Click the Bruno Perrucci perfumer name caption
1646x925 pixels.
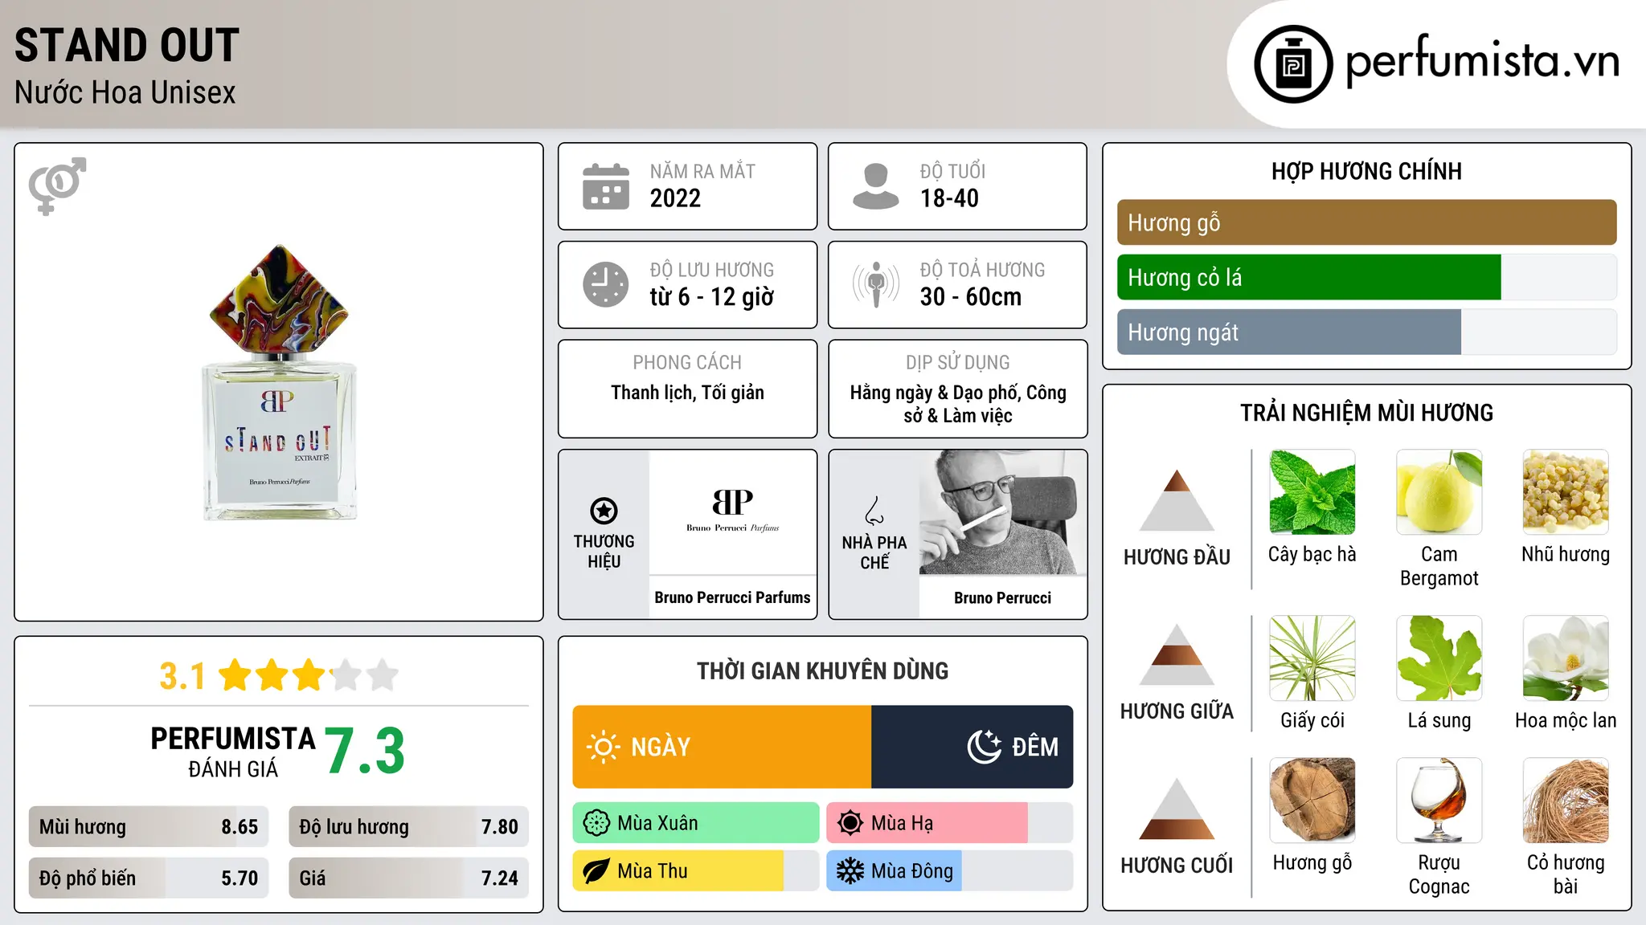(1002, 598)
